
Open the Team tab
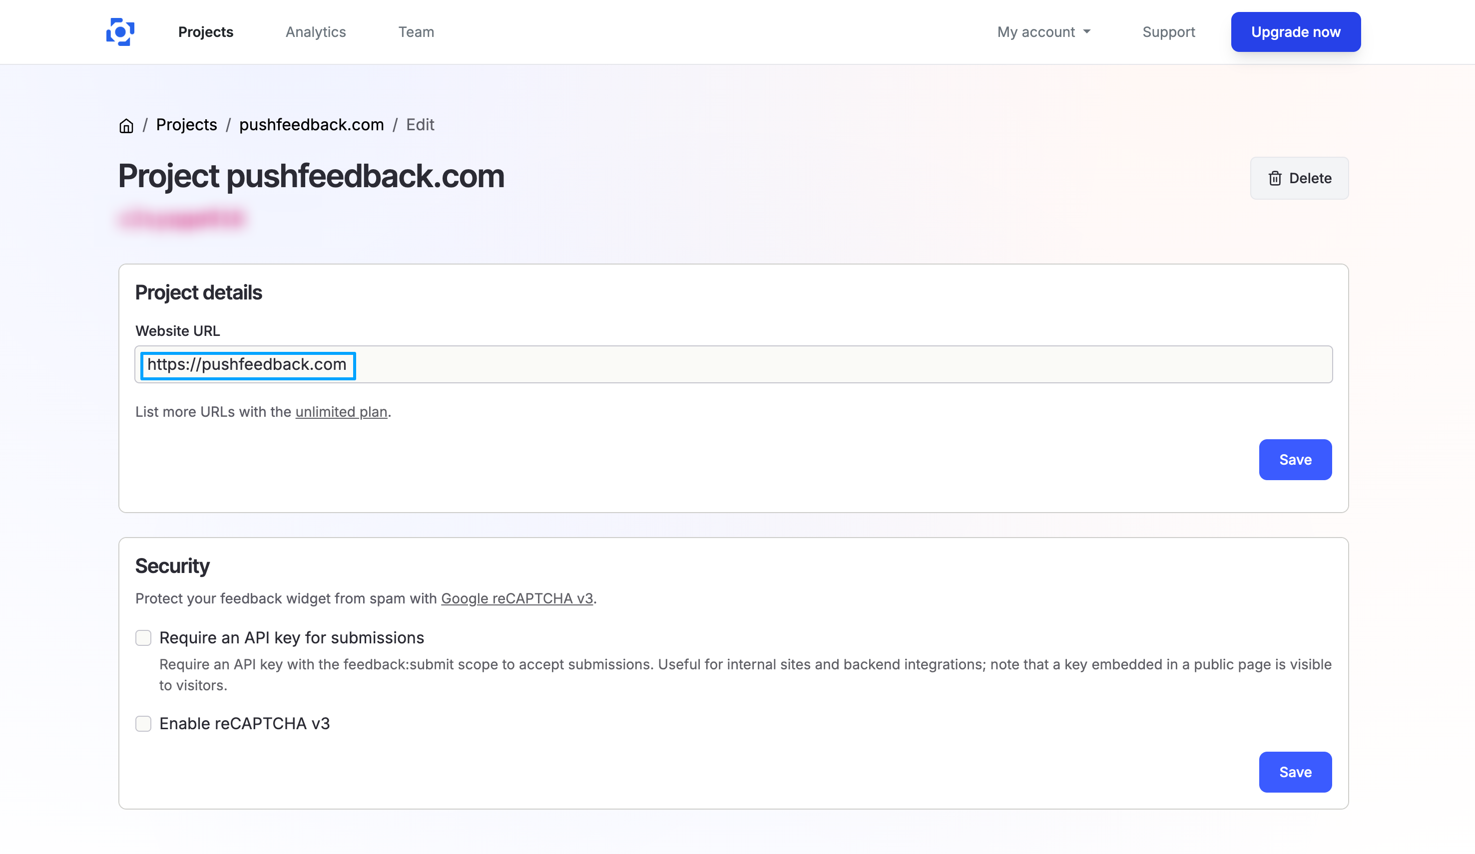416,31
